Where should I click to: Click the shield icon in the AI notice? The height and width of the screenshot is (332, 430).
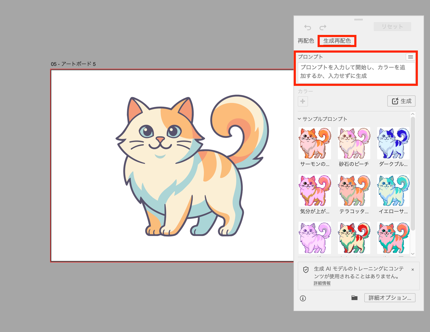tap(306, 270)
